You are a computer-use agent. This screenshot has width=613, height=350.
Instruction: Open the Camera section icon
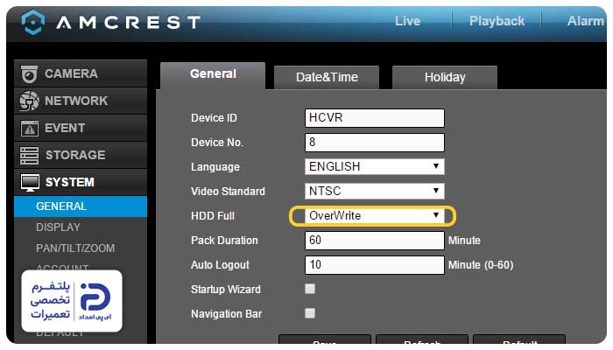click(30, 74)
